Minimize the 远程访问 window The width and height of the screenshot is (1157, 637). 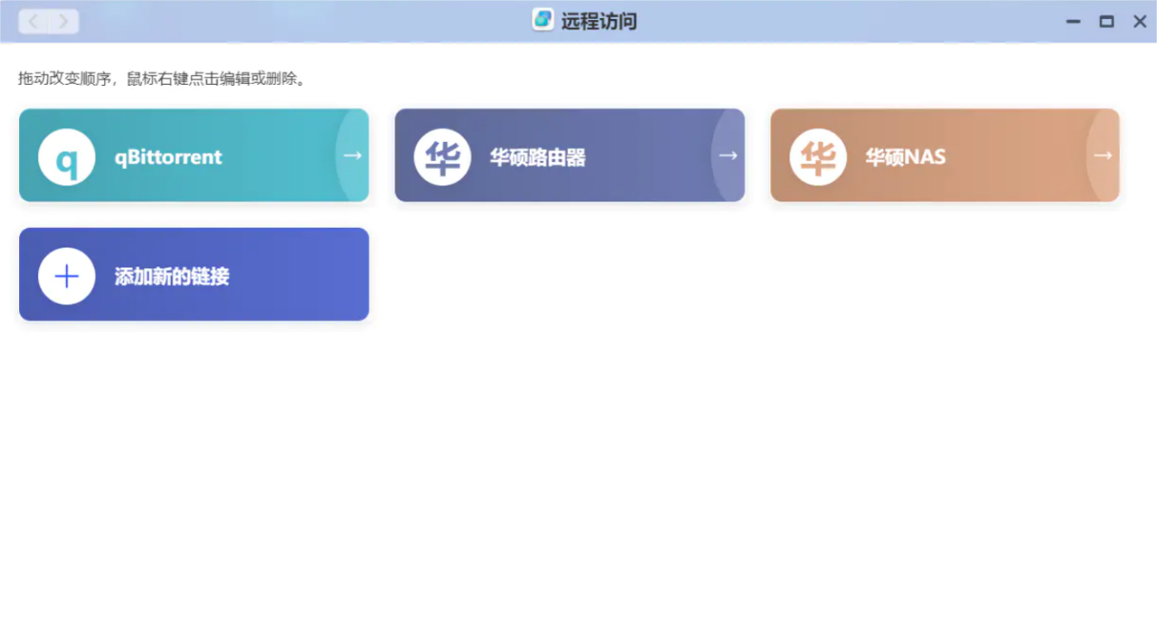pyautogui.click(x=1073, y=21)
